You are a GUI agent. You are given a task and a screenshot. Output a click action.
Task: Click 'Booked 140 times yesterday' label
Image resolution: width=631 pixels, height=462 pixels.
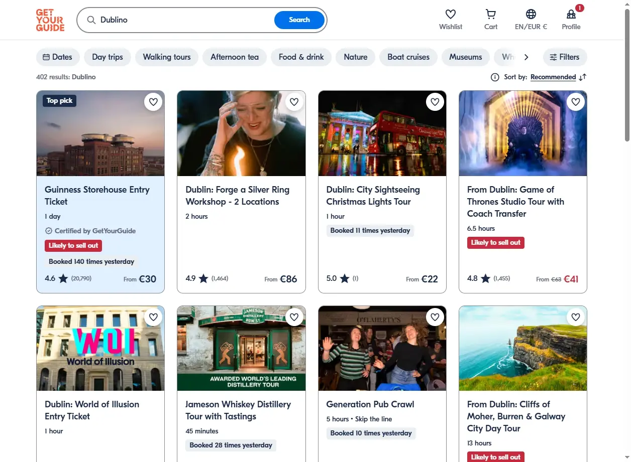(91, 261)
